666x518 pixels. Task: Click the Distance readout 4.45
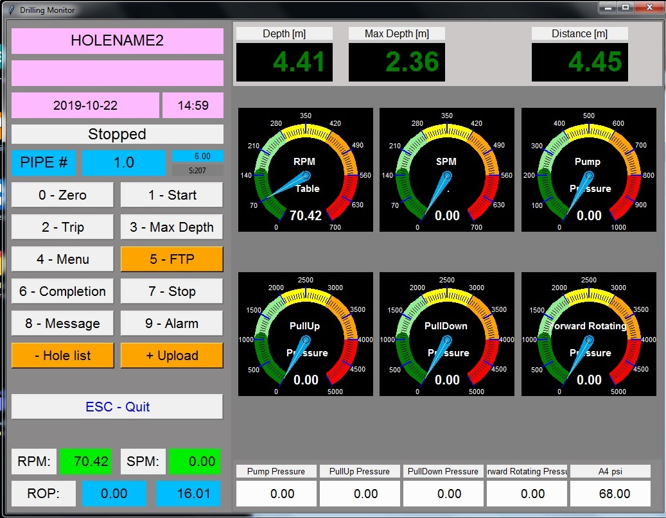click(580, 62)
